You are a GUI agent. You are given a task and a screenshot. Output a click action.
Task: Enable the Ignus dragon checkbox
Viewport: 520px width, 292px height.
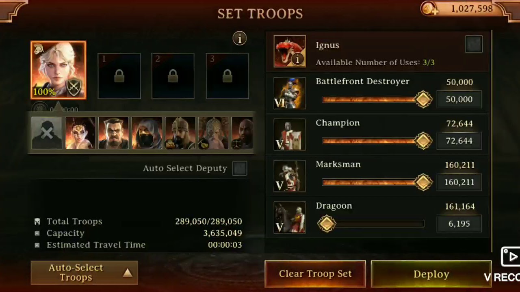(474, 44)
